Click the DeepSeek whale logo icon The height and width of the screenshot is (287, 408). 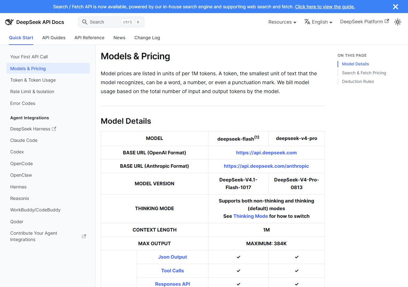[9, 22]
